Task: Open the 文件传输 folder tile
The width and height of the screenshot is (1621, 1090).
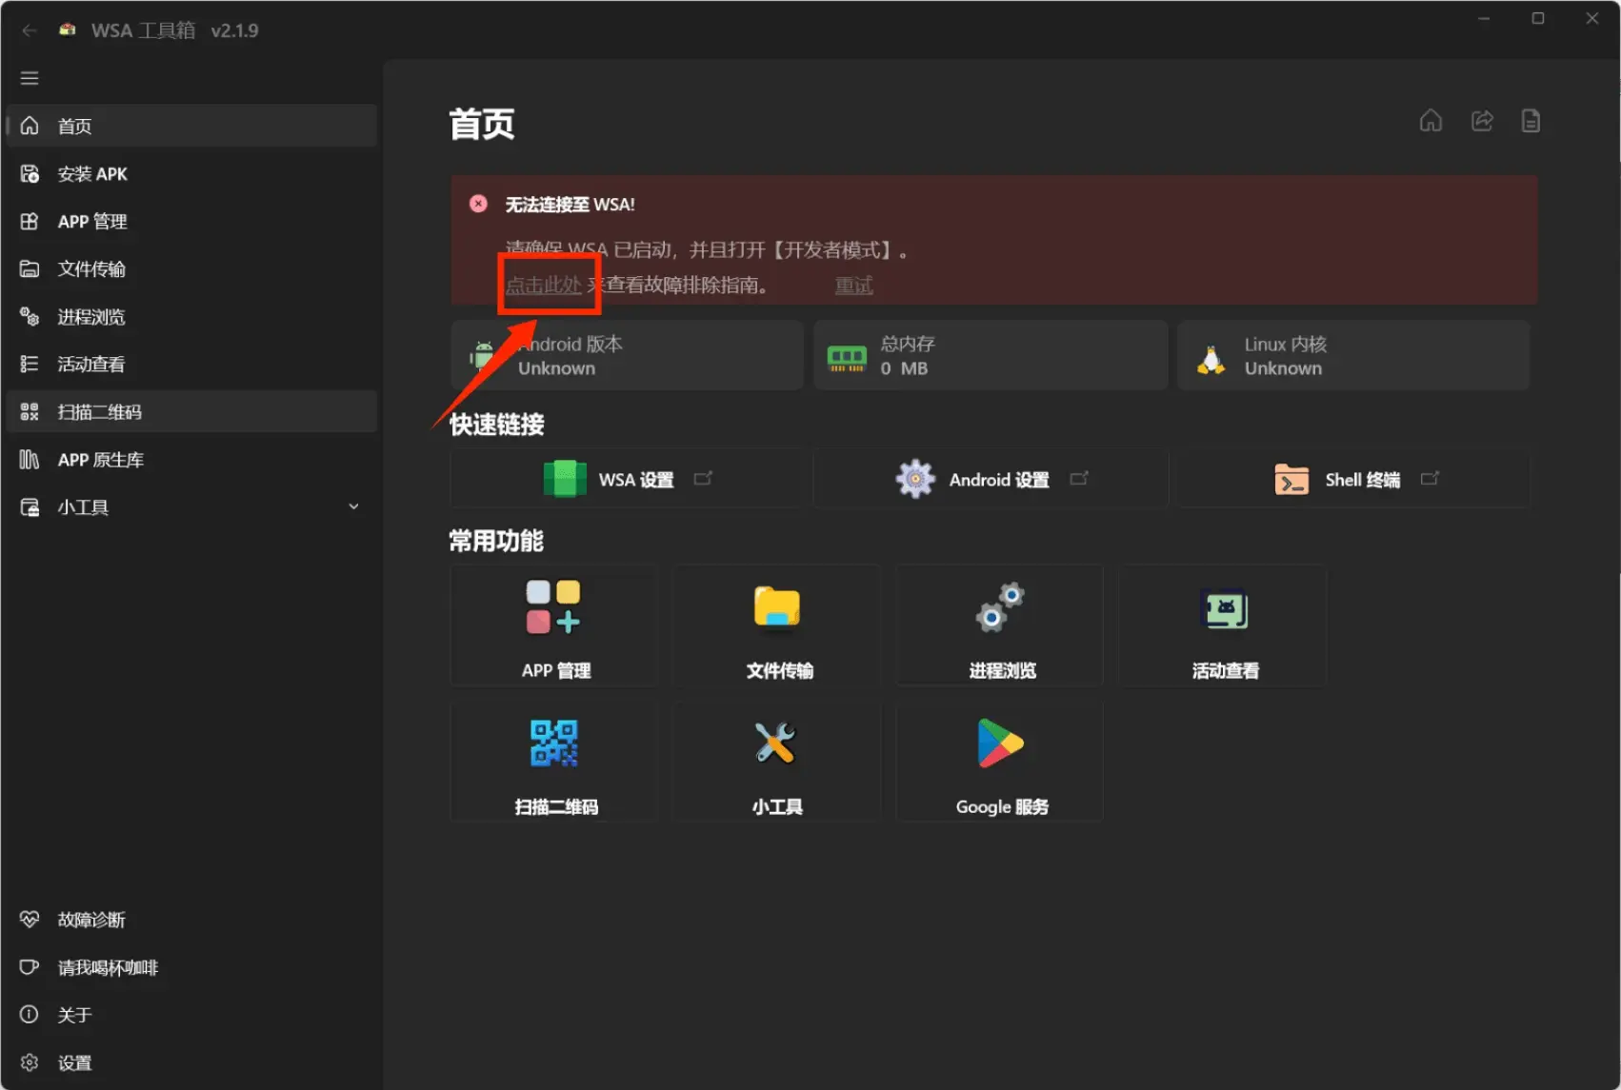Action: pyautogui.click(x=777, y=625)
